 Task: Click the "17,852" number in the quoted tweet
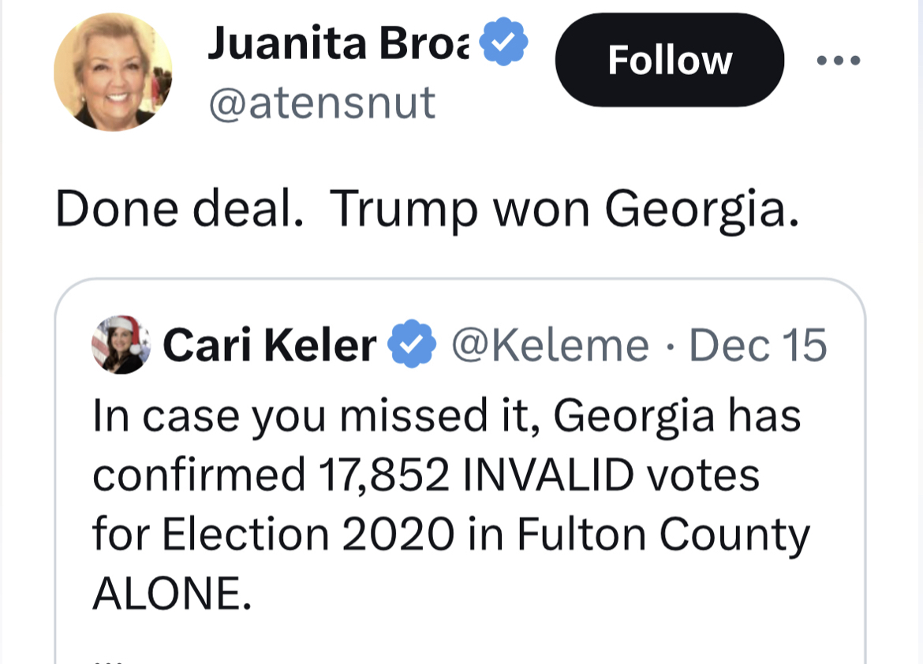click(386, 474)
